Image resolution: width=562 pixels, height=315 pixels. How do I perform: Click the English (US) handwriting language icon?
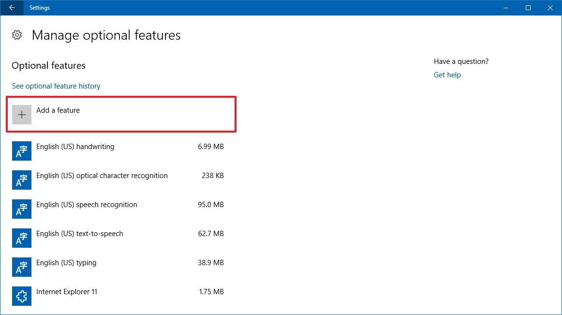point(21,151)
